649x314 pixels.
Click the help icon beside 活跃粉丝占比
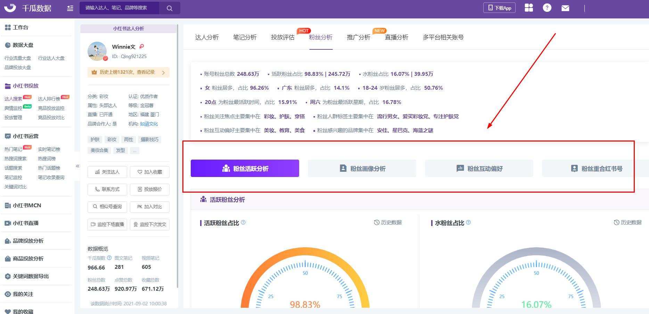pyautogui.click(x=243, y=223)
